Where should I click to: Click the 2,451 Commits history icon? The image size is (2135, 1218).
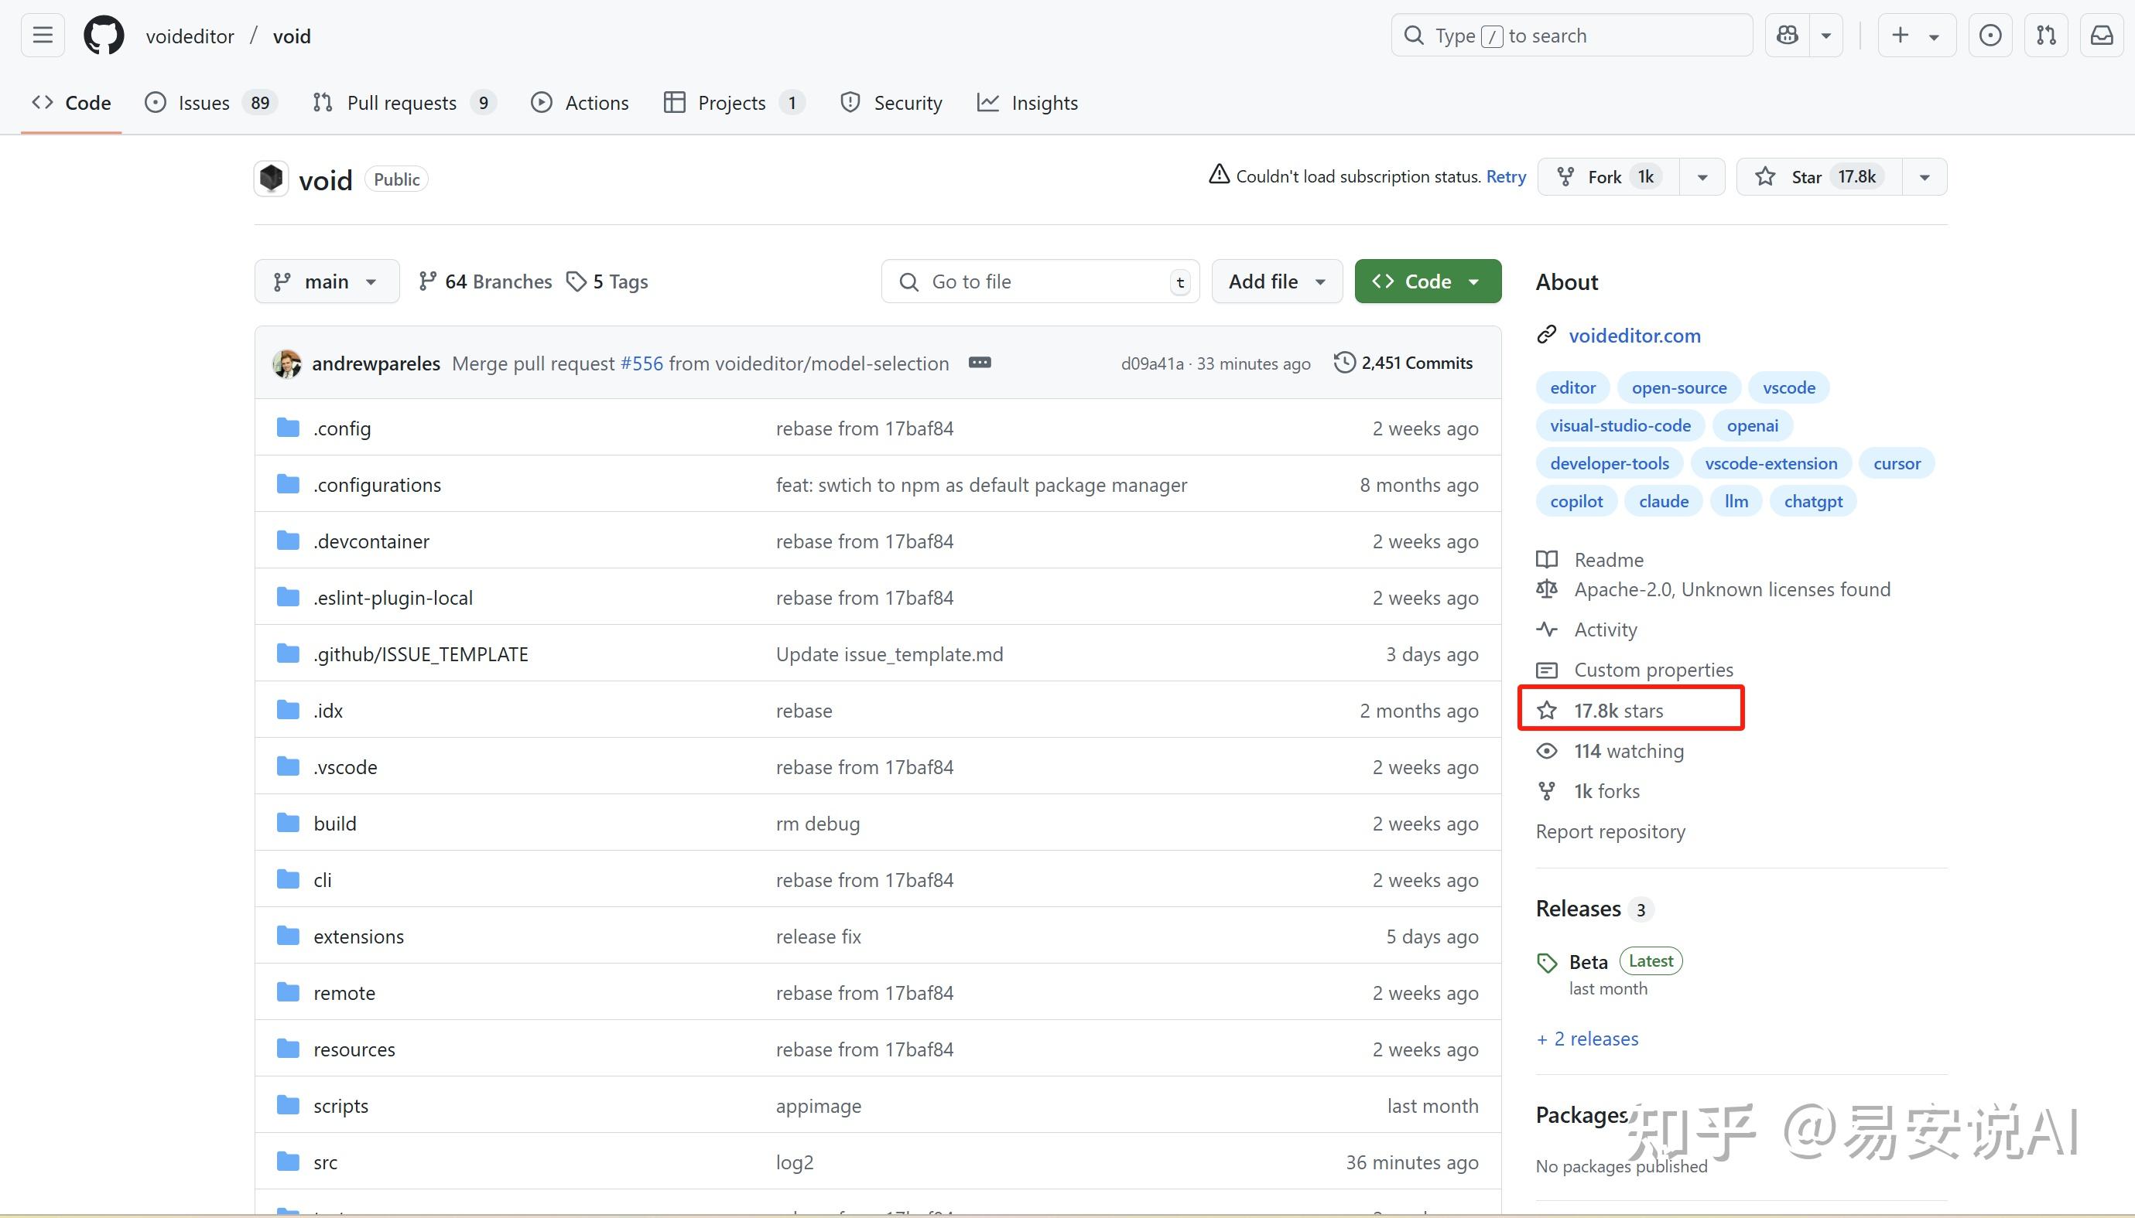1344,363
